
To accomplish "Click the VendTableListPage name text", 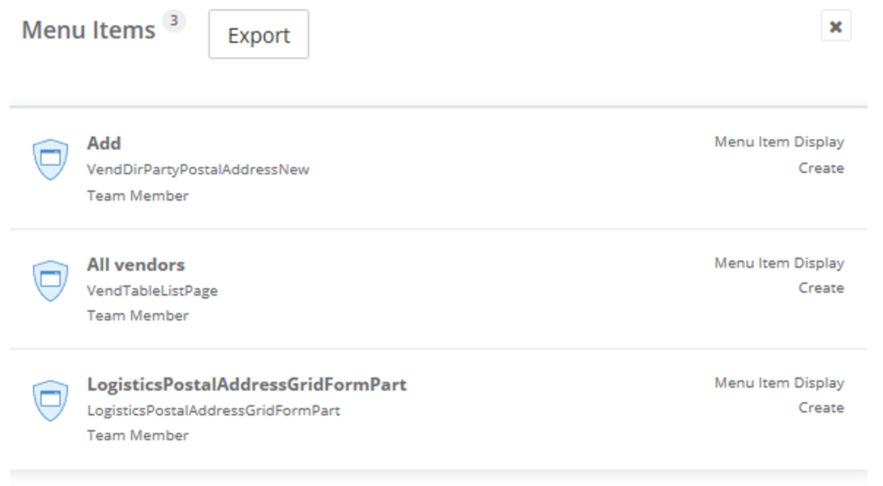I will [152, 291].
